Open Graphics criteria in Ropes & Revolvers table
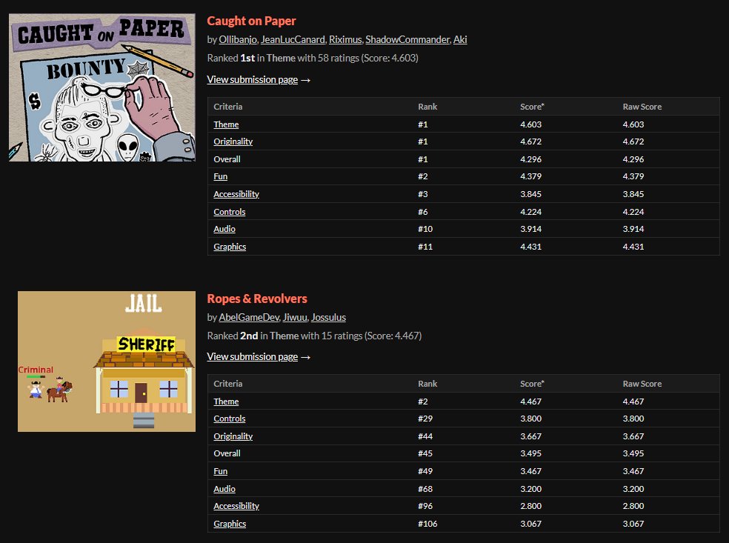The image size is (729, 543). point(230,524)
